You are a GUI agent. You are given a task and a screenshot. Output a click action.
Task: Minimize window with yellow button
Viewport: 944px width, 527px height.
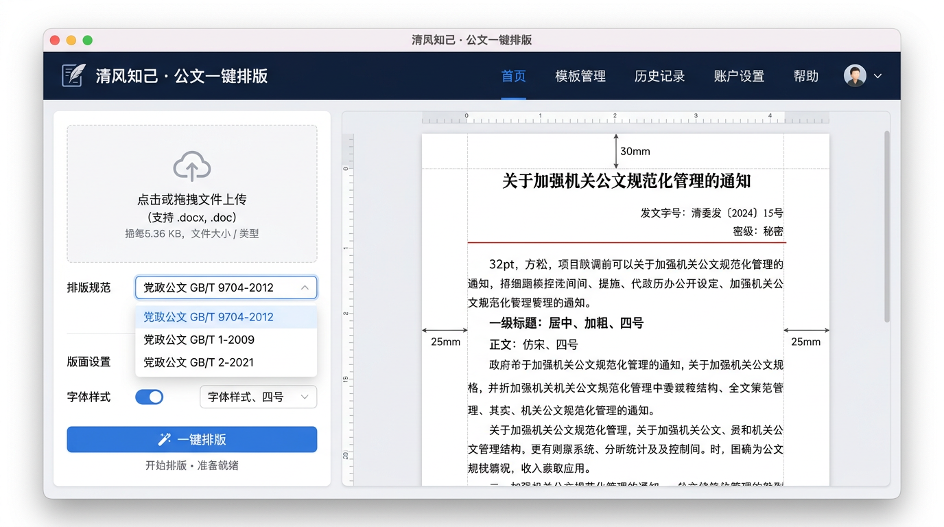tap(71, 40)
